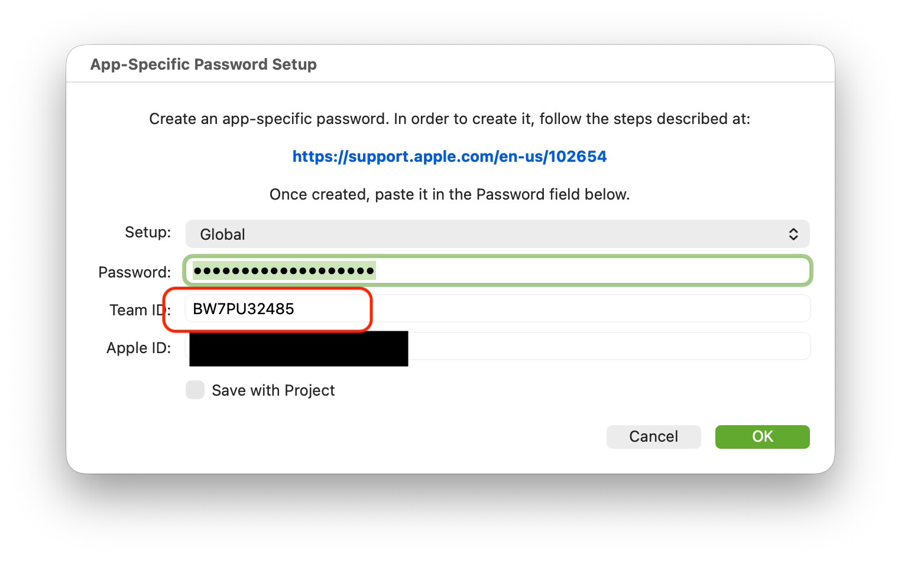Enable the Save with Project checkbox
901x561 pixels.
click(195, 390)
